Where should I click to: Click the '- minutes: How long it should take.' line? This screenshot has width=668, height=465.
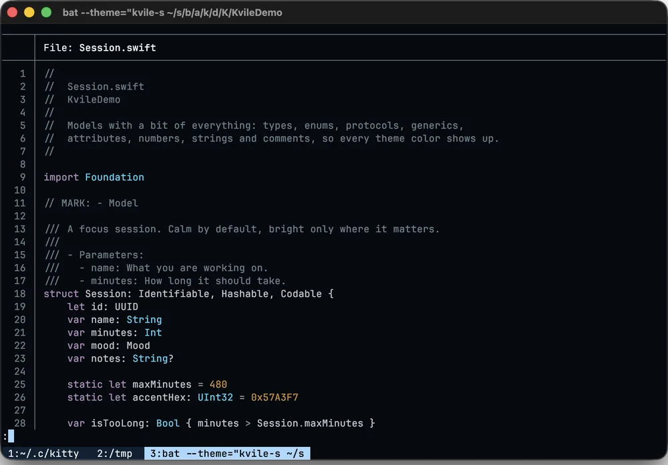(x=182, y=282)
